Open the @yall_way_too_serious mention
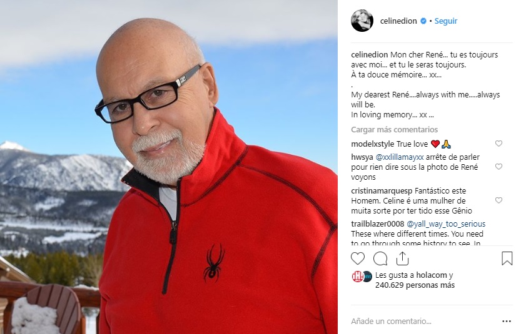516x334 pixels. [x=446, y=224]
